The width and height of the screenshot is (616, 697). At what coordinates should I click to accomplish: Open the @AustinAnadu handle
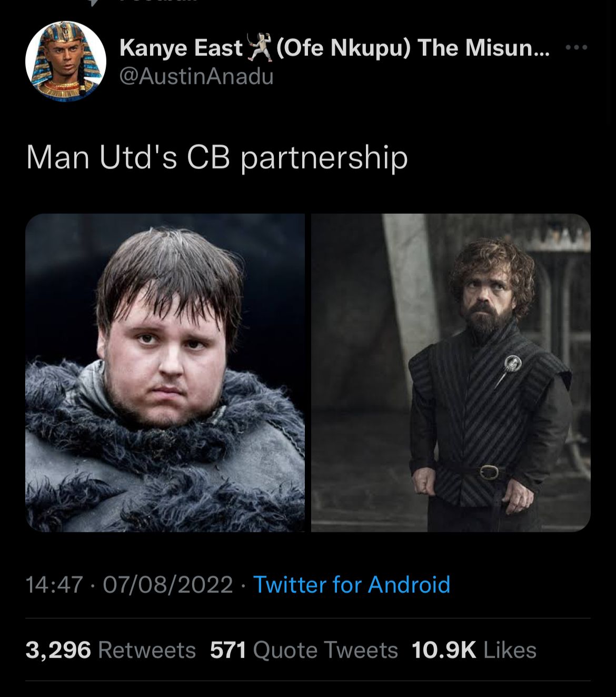tap(197, 77)
